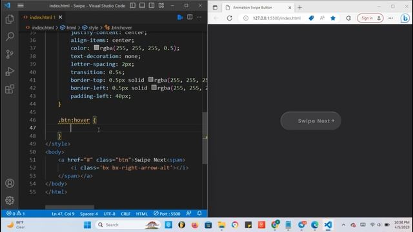413x232 pixels.
Task: Open the Source Control view
Action: [x=10, y=54]
